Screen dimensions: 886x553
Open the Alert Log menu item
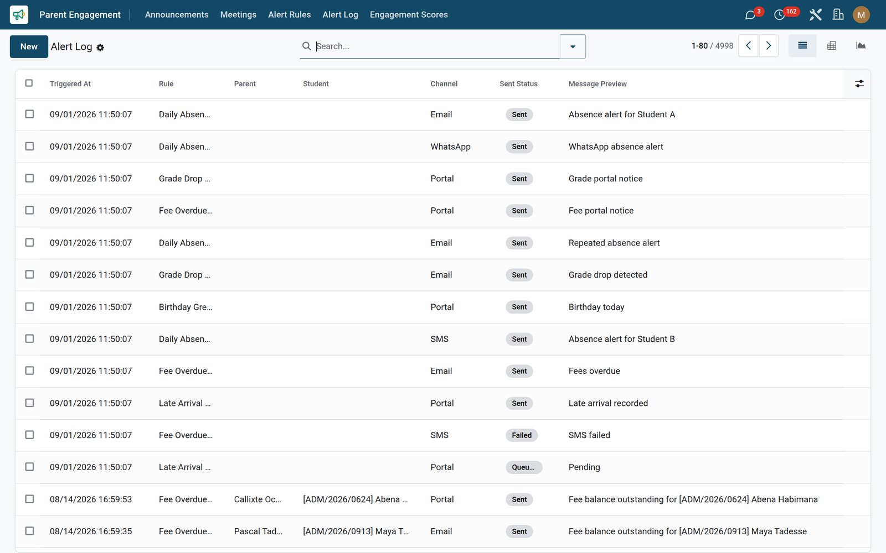tap(341, 15)
